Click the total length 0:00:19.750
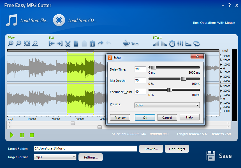Screen dimensions: 241x168 point(221,134)
